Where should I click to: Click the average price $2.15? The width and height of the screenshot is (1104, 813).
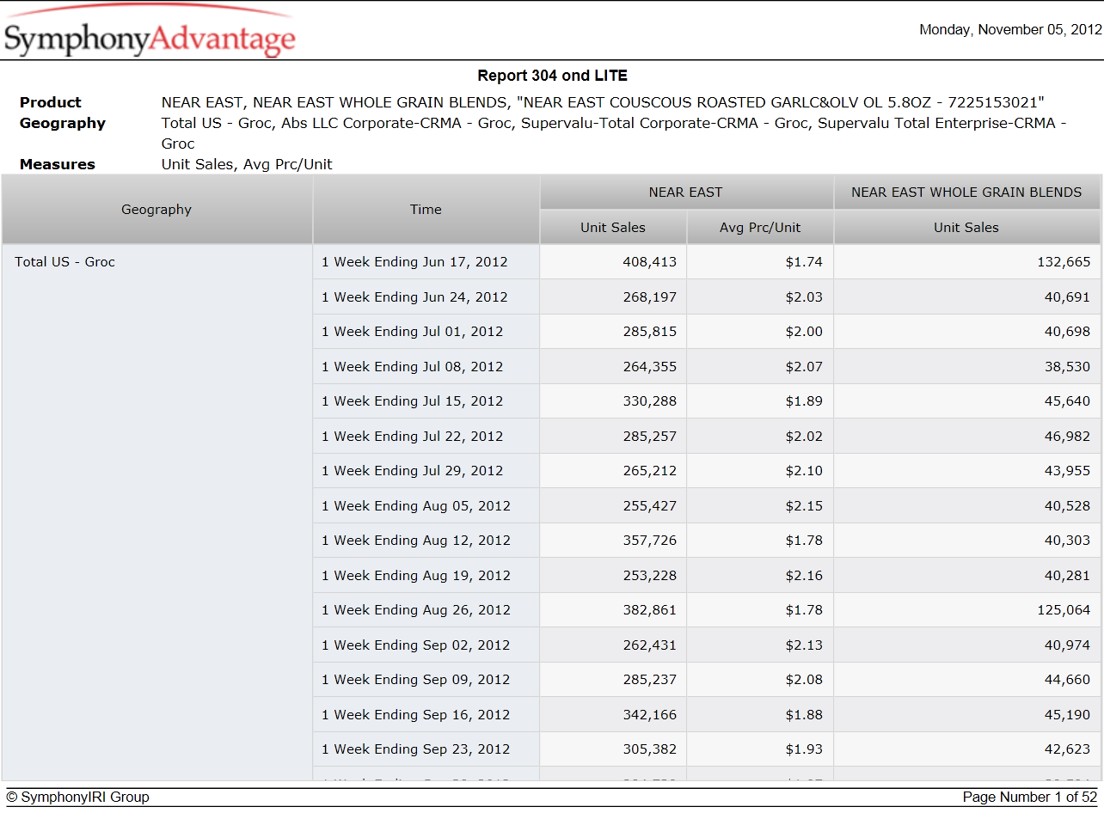(x=804, y=506)
